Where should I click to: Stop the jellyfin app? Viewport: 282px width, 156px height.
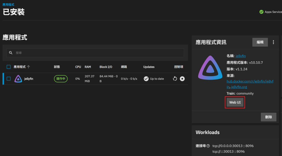[182, 79]
